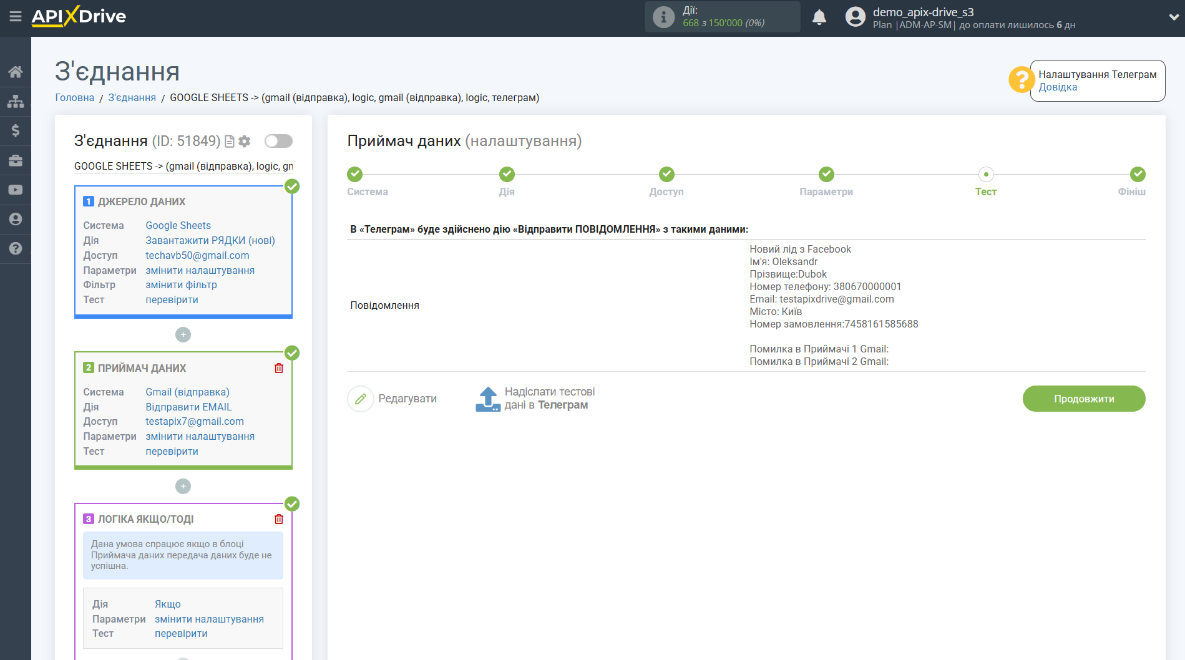The height and width of the screenshot is (660, 1185).
Task: Click Відправити EMAIL action link
Action: 188,407
